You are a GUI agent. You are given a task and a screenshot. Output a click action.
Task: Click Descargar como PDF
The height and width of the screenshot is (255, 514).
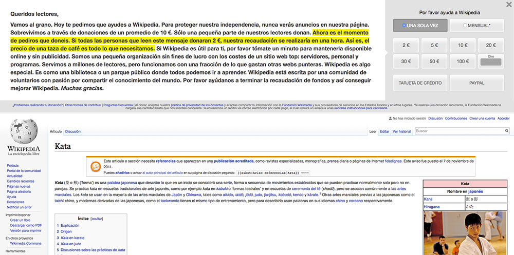click(x=26, y=225)
